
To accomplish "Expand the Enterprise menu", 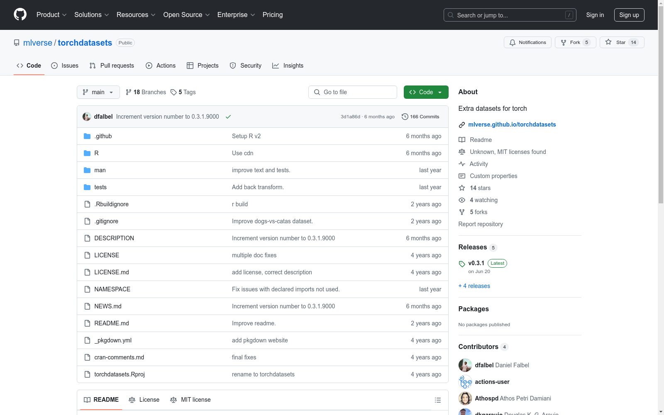I will click(236, 15).
